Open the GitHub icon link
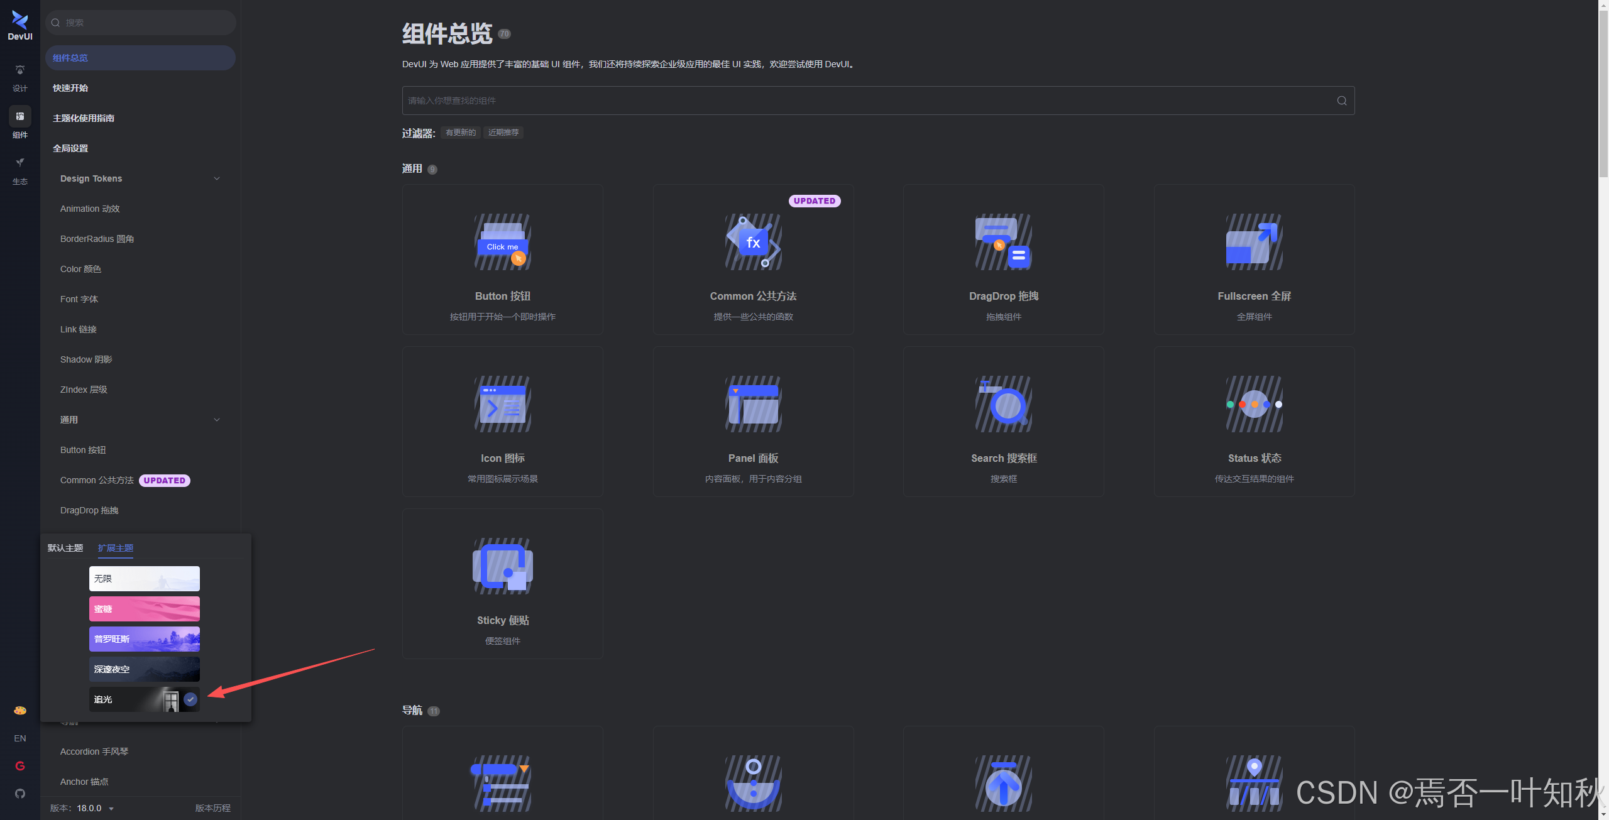 coord(20,794)
